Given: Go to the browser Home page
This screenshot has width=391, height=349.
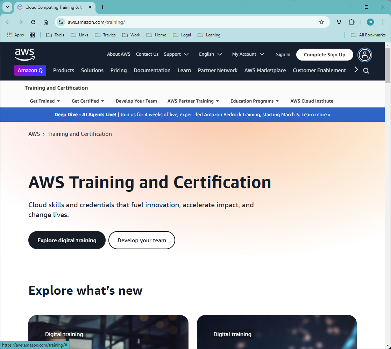Looking at the screenshot, I should 46,22.
